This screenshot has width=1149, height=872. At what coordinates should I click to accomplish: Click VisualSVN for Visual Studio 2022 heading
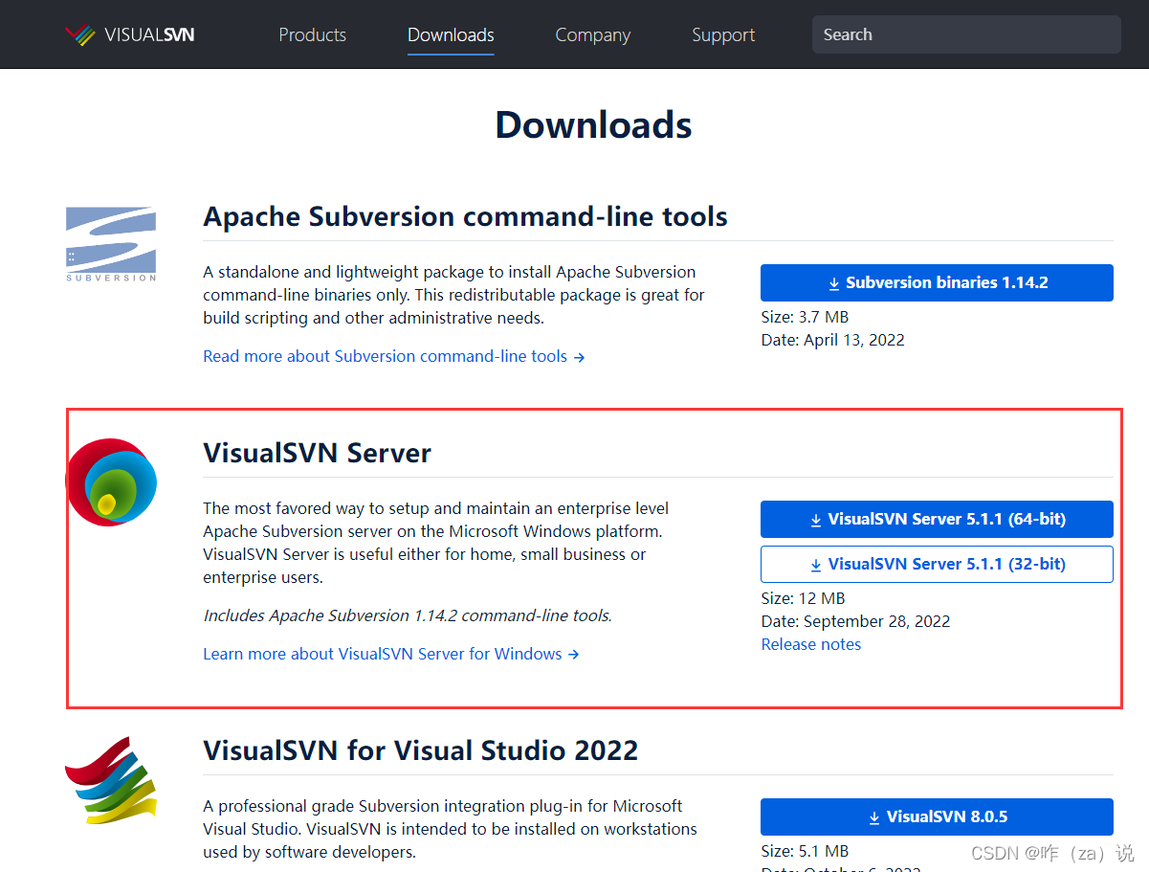point(420,749)
